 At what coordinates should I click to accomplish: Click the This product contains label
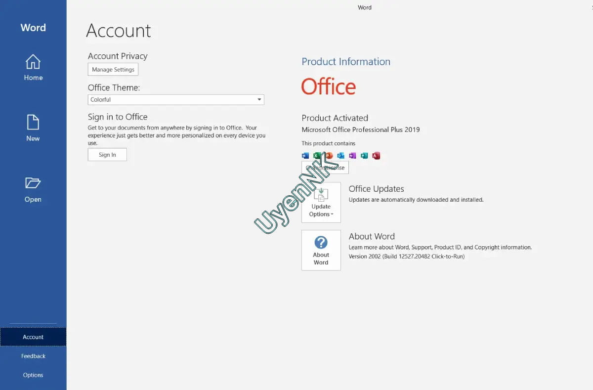(329, 143)
